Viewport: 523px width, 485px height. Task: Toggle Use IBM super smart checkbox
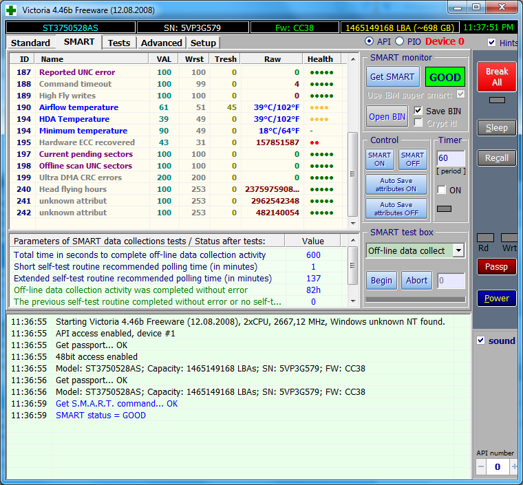click(x=460, y=94)
